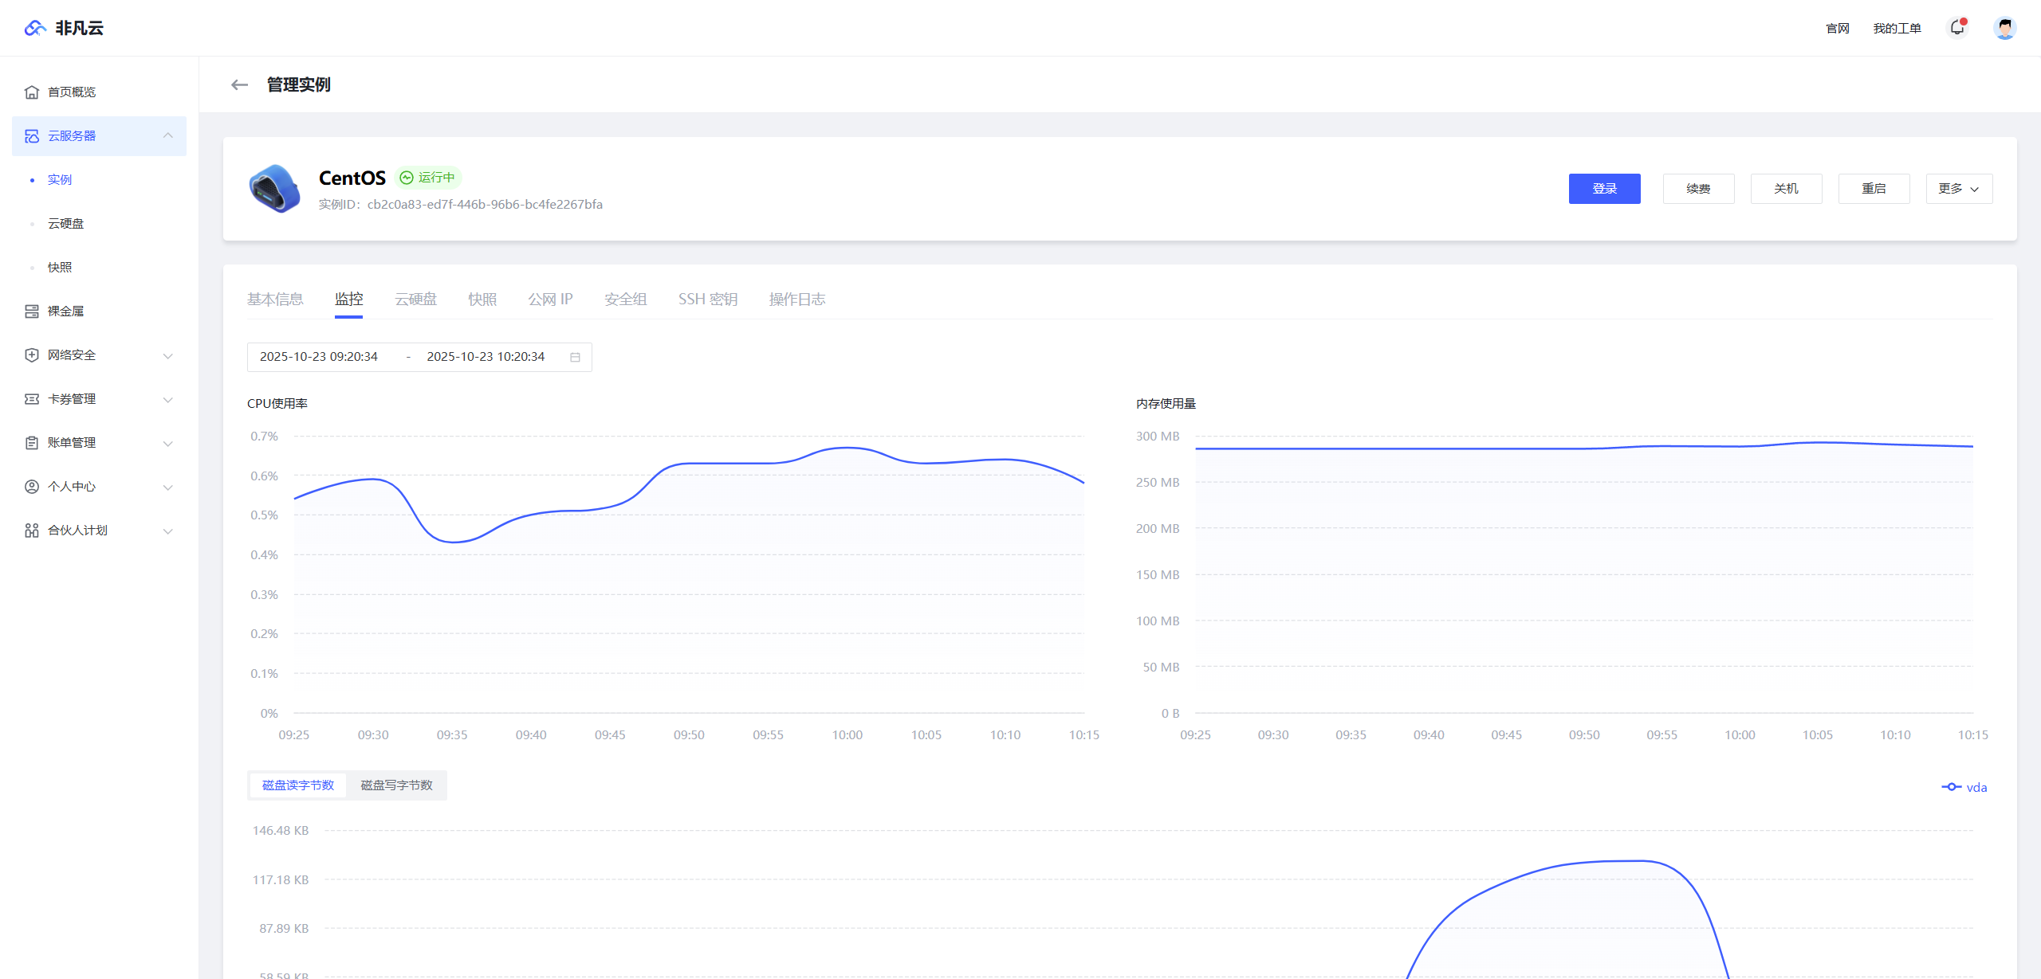The width and height of the screenshot is (2041, 979).
Task: Click the user avatar icon
Action: point(2004,28)
